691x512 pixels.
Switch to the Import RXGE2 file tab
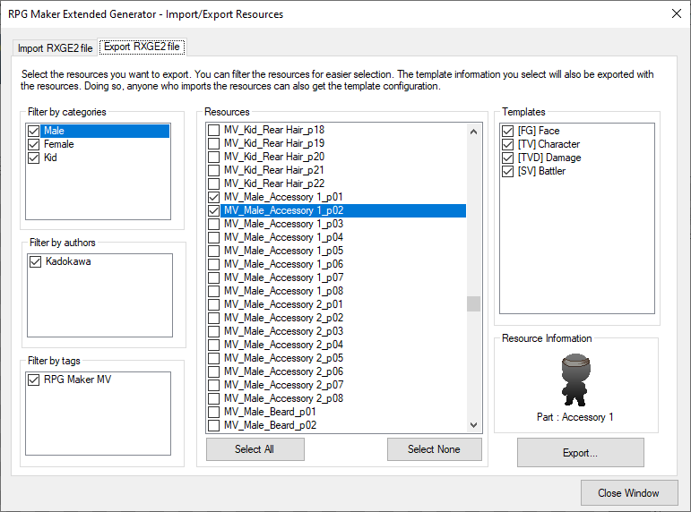tap(55, 48)
